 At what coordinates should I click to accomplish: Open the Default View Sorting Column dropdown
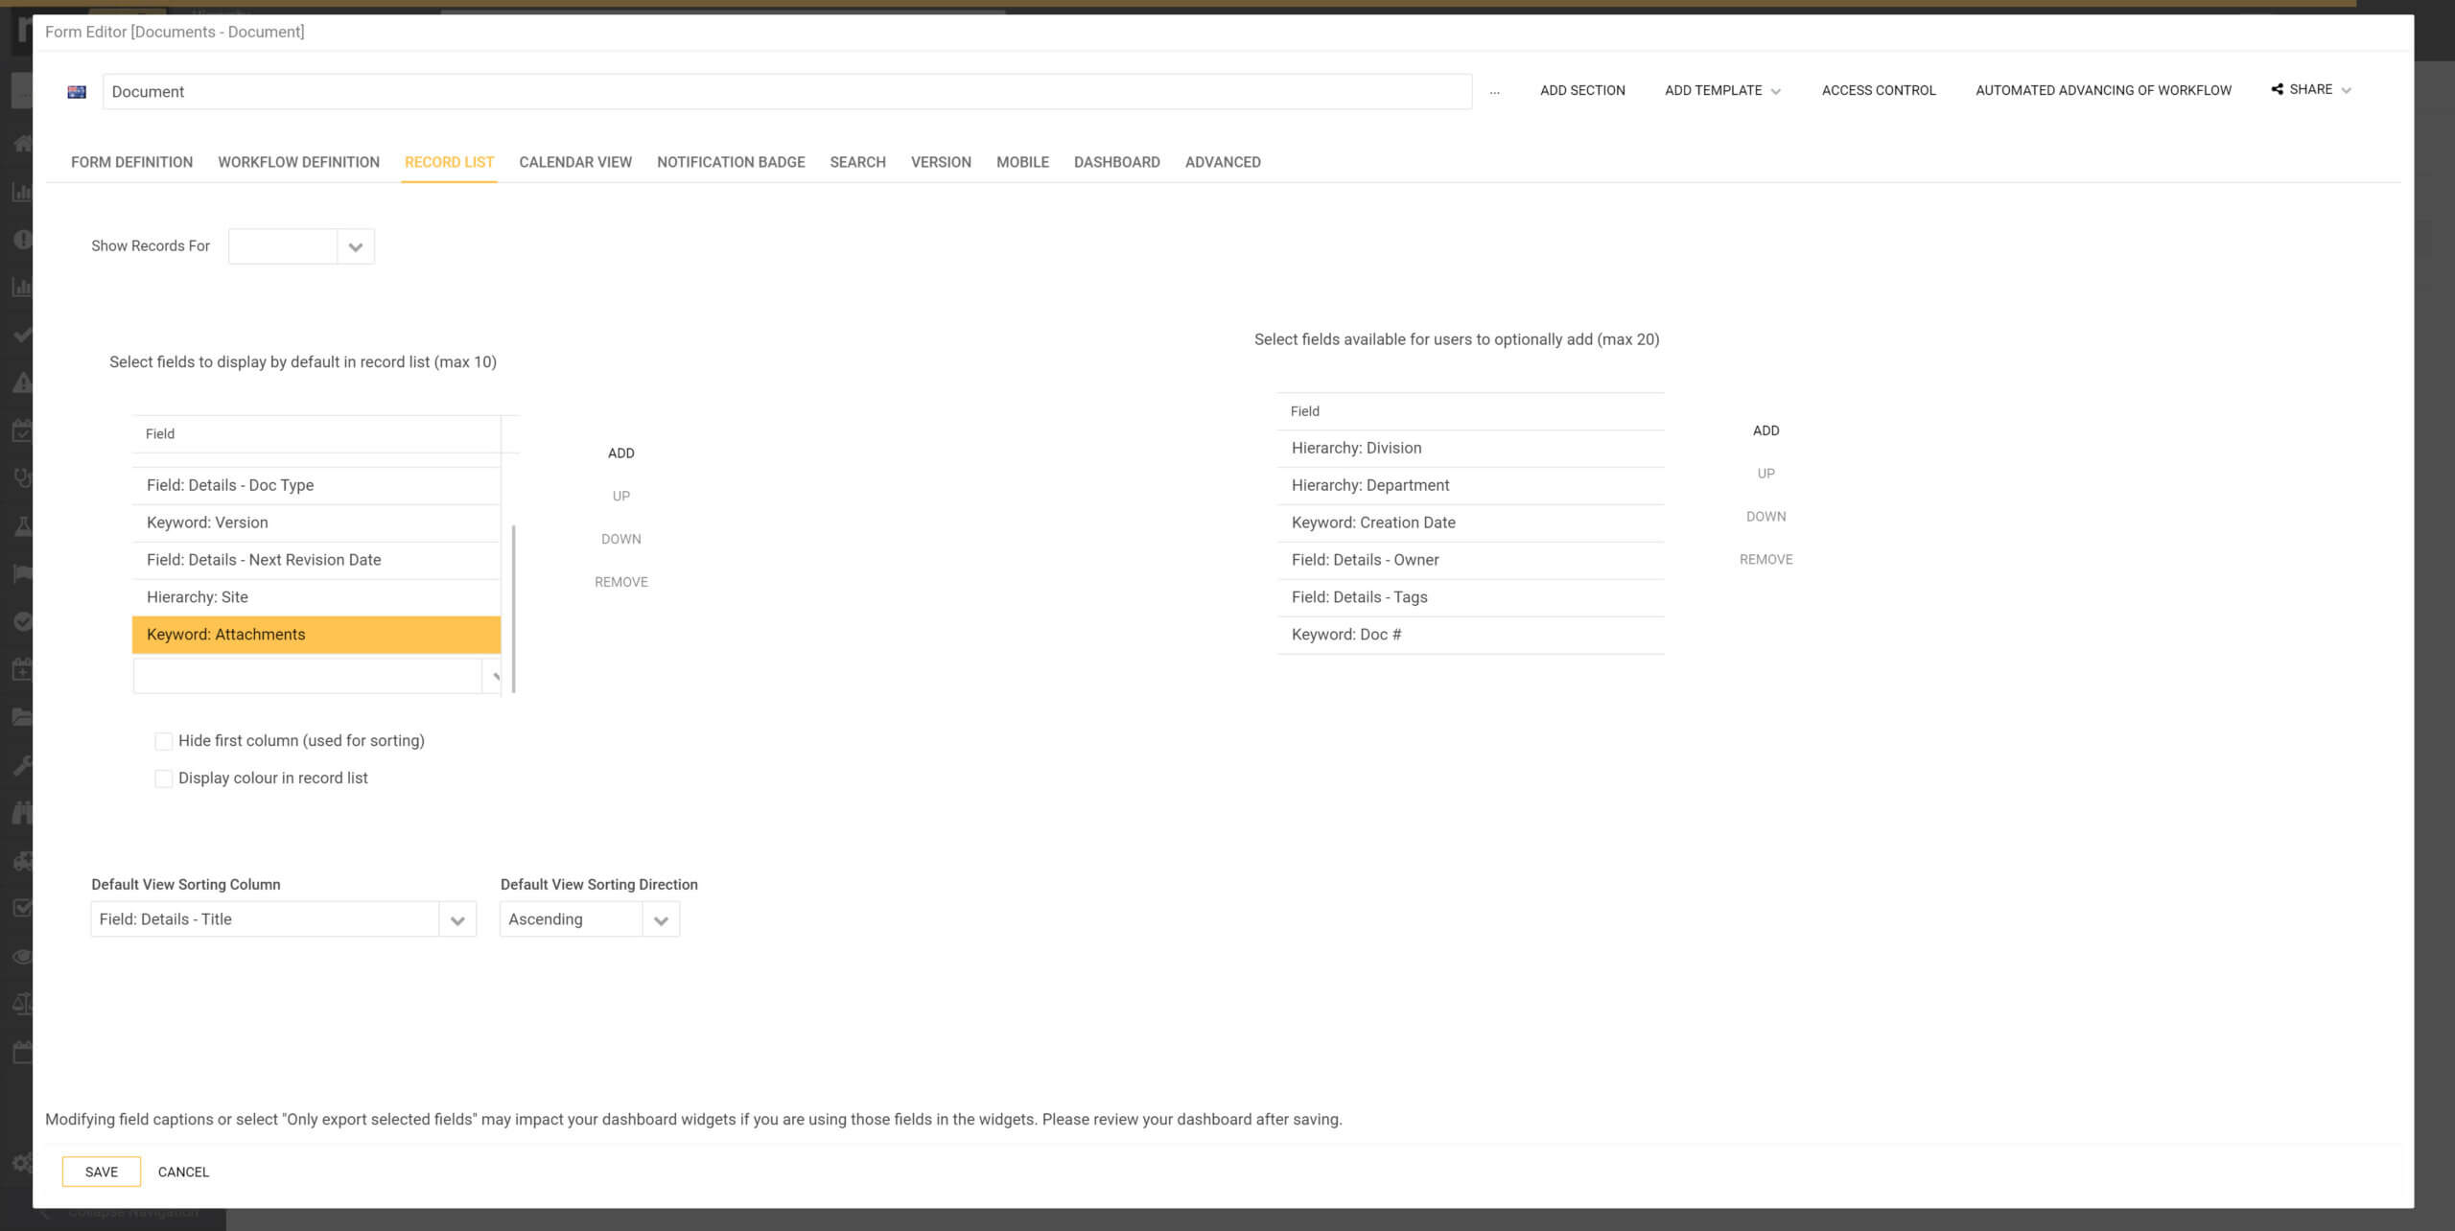click(456, 918)
